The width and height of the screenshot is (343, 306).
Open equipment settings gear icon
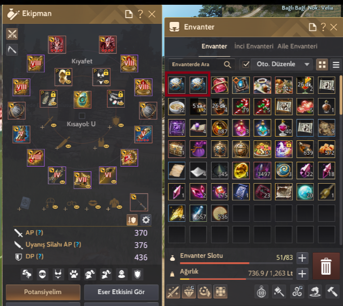click(x=146, y=220)
